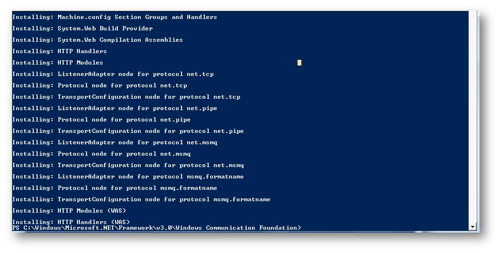
Task: Click the orange block cursor in console
Action: 299,63
